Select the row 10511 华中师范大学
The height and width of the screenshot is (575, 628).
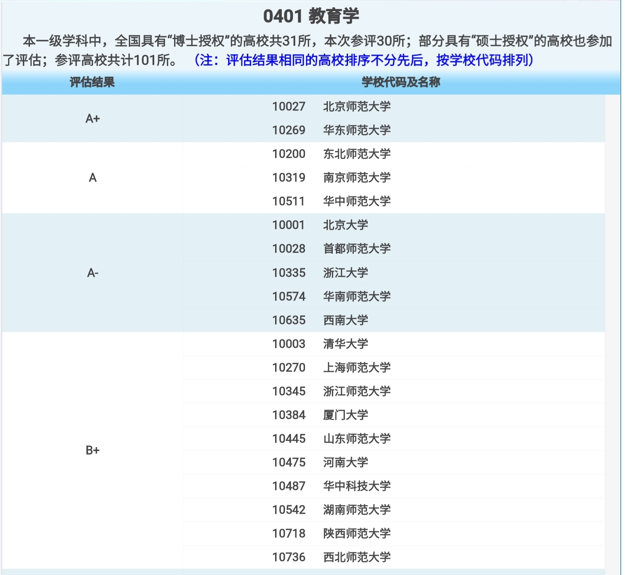click(394, 201)
